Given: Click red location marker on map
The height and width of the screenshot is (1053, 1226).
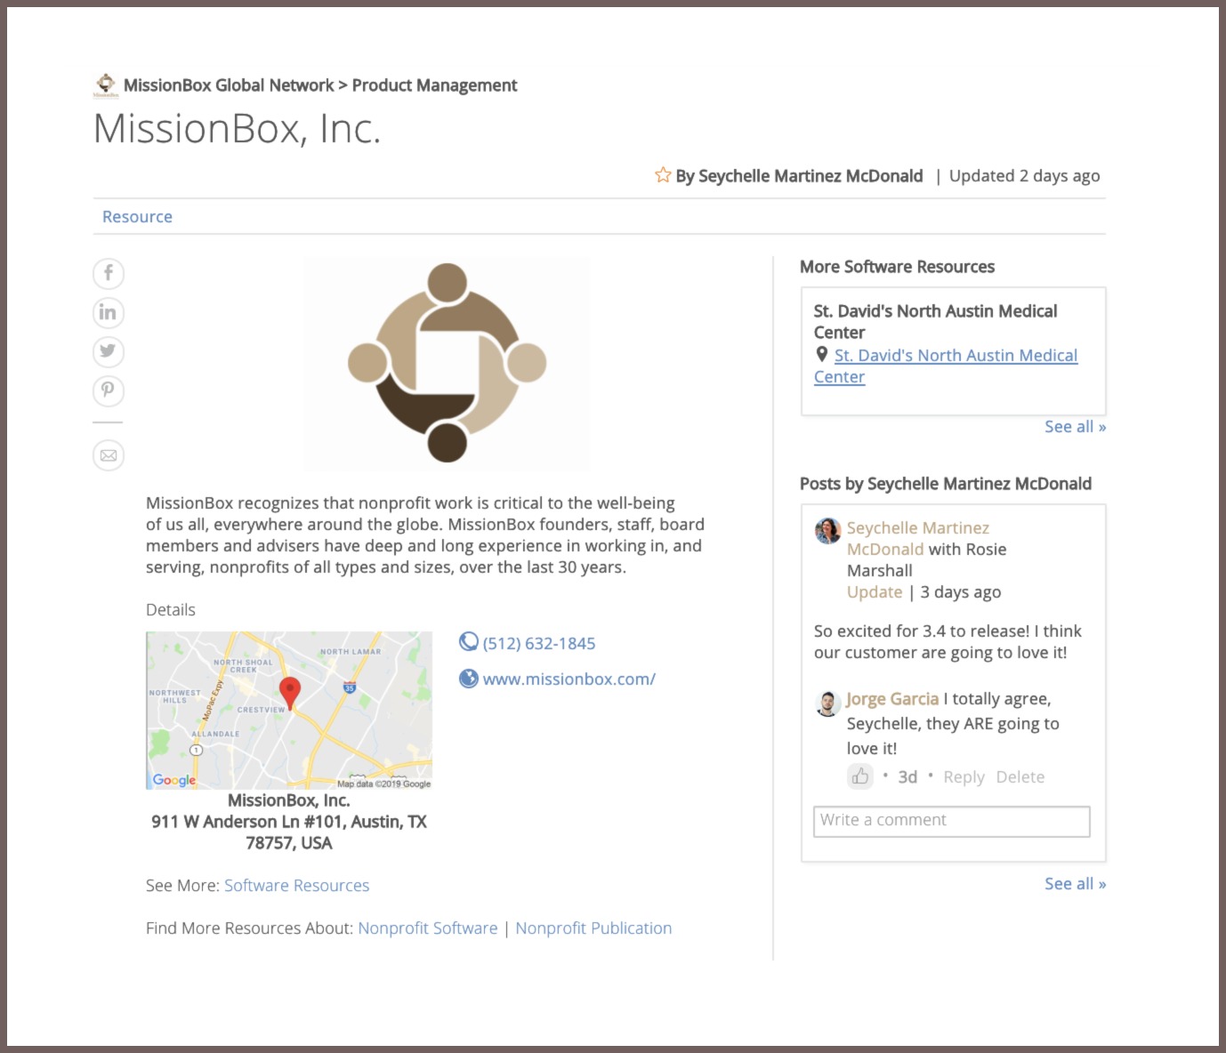Looking at the screenshot, I should pyautogui.click(x=290, y=692).
